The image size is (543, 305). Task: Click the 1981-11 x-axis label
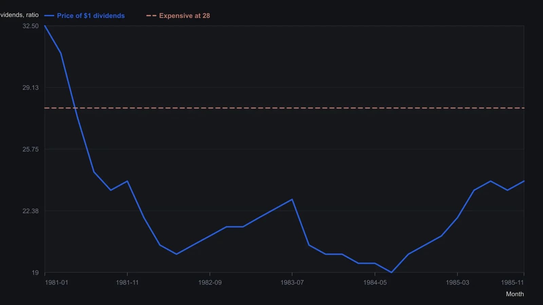[x=127, y=283]
